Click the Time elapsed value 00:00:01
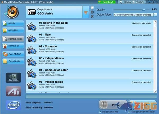 48,103
